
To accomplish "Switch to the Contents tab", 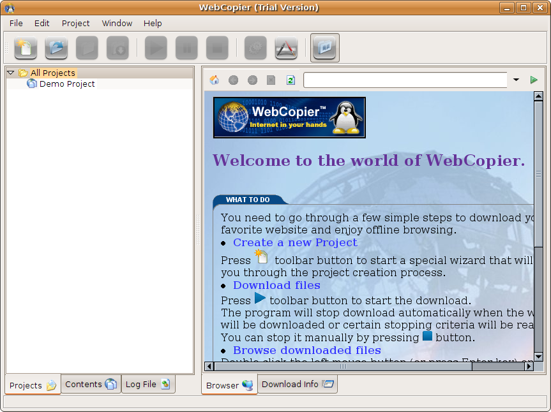I will (x=91, y=385).
